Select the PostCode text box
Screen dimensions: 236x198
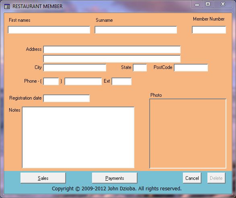pos(191,68)
